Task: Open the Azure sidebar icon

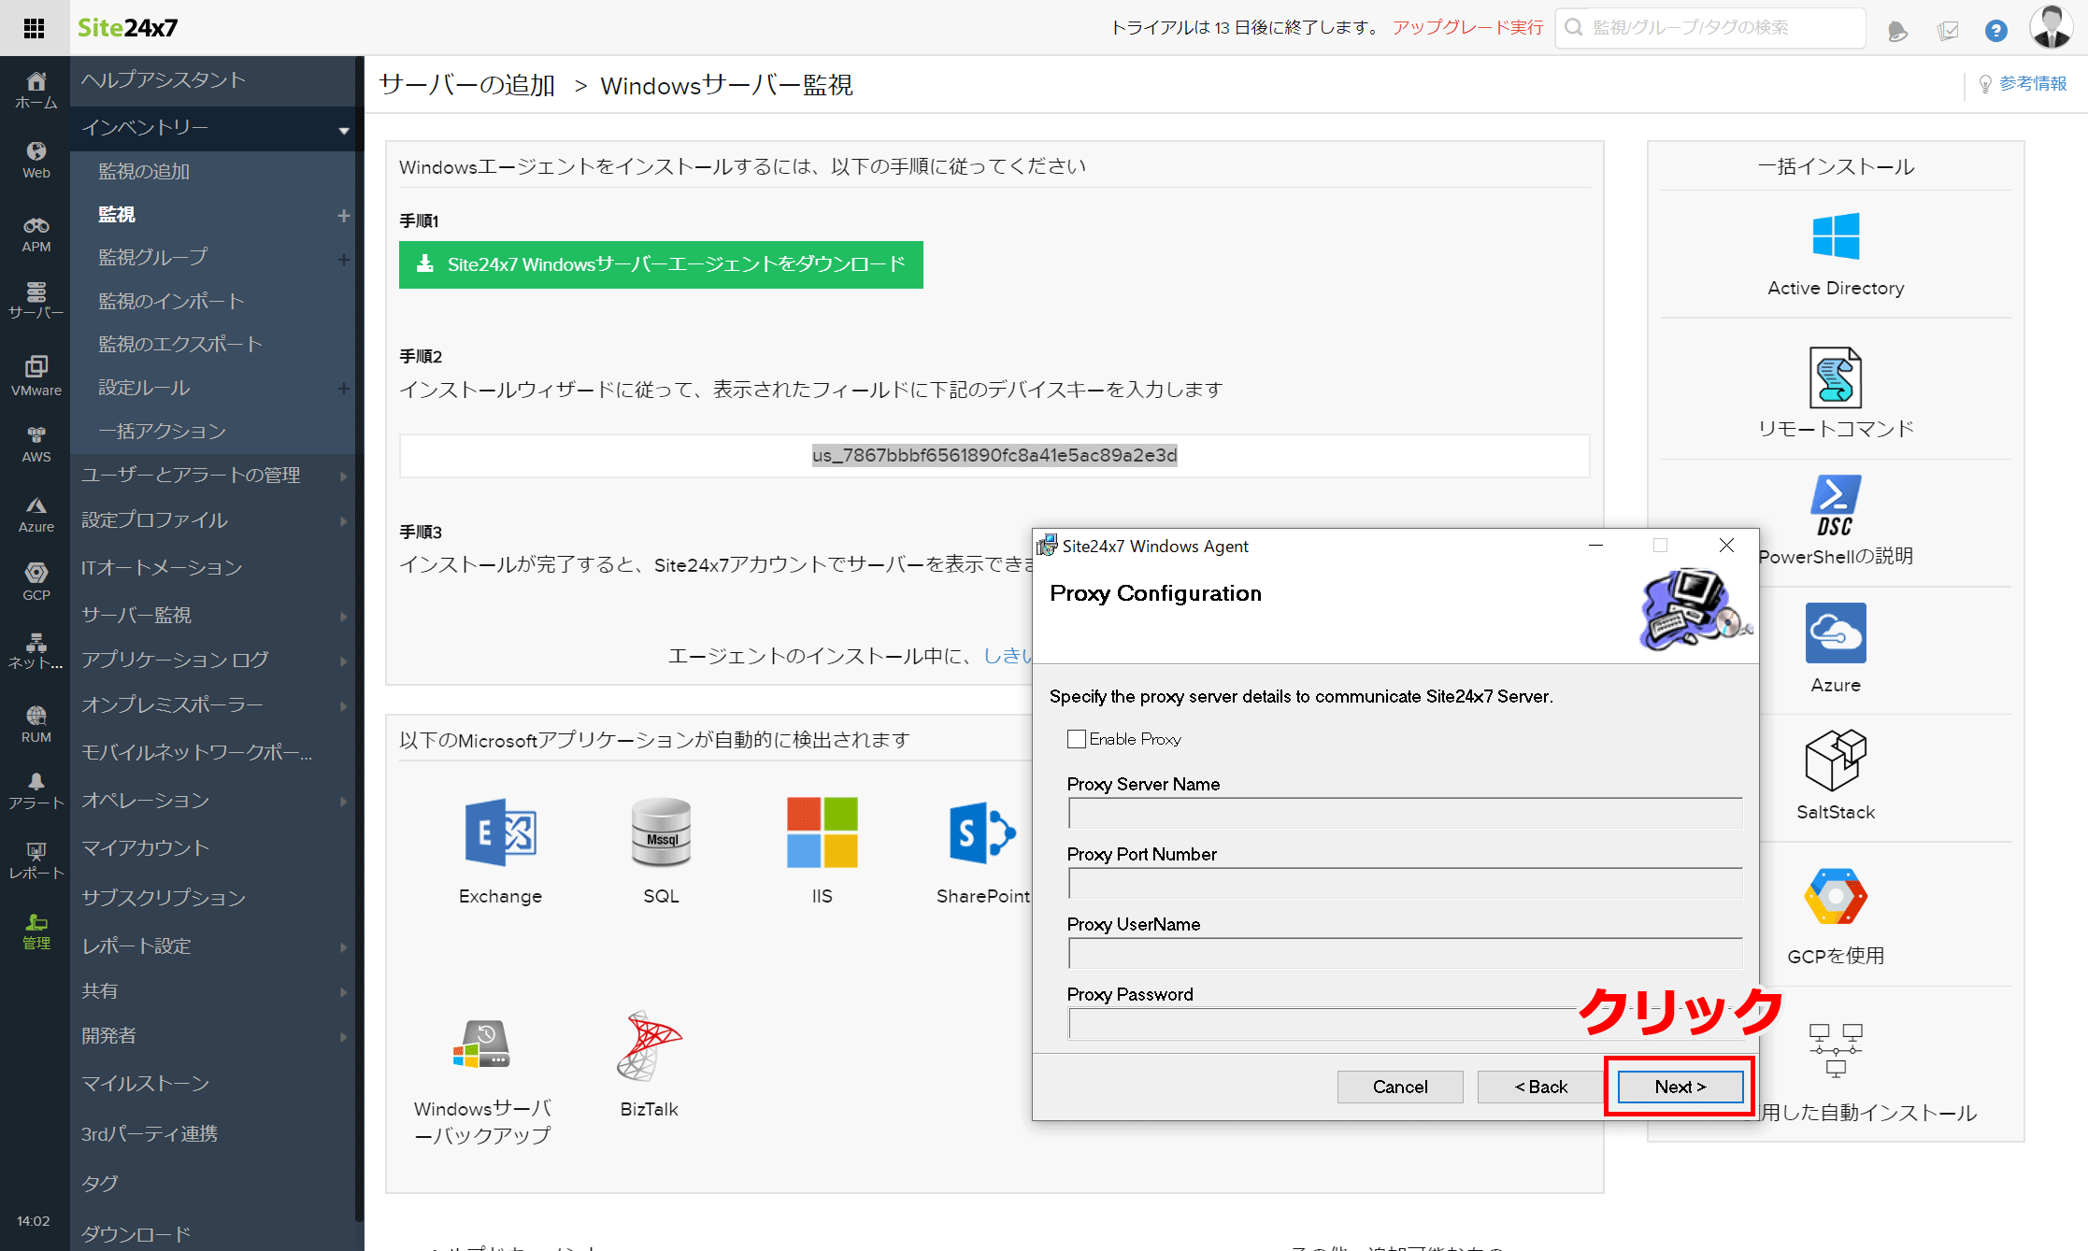Action: click(36, 515)
